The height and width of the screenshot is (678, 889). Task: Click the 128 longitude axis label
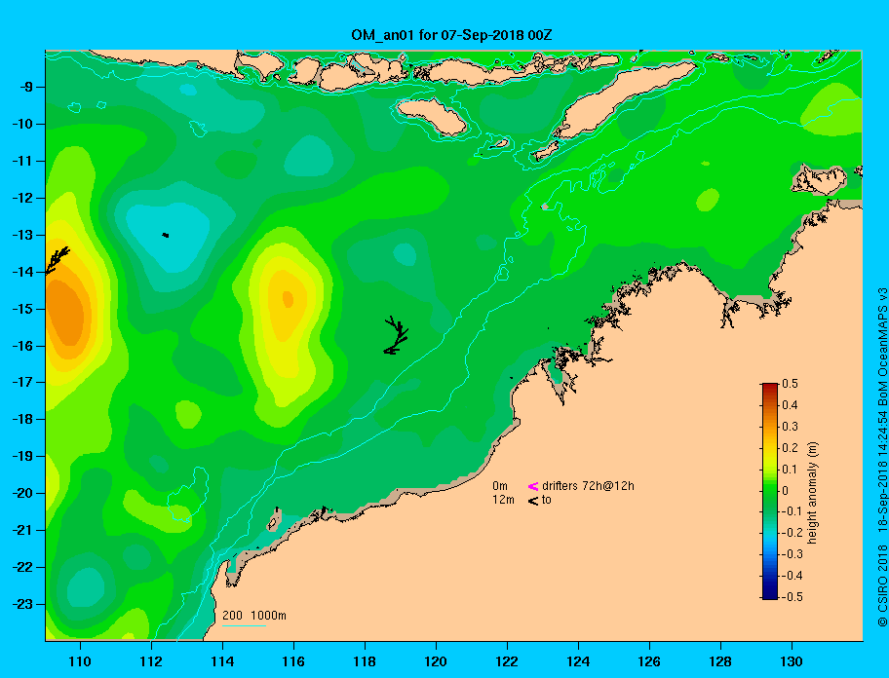click(x=720, y=661)
